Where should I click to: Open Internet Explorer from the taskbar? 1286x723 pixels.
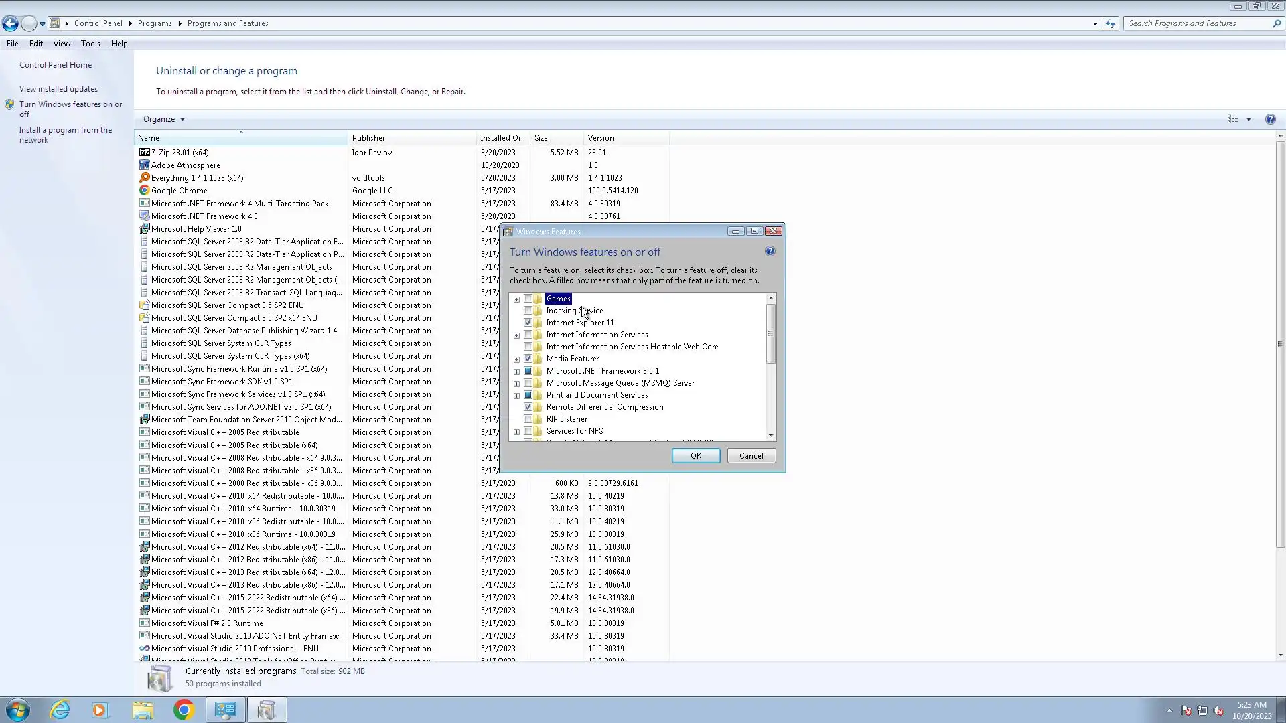[60, 710]
